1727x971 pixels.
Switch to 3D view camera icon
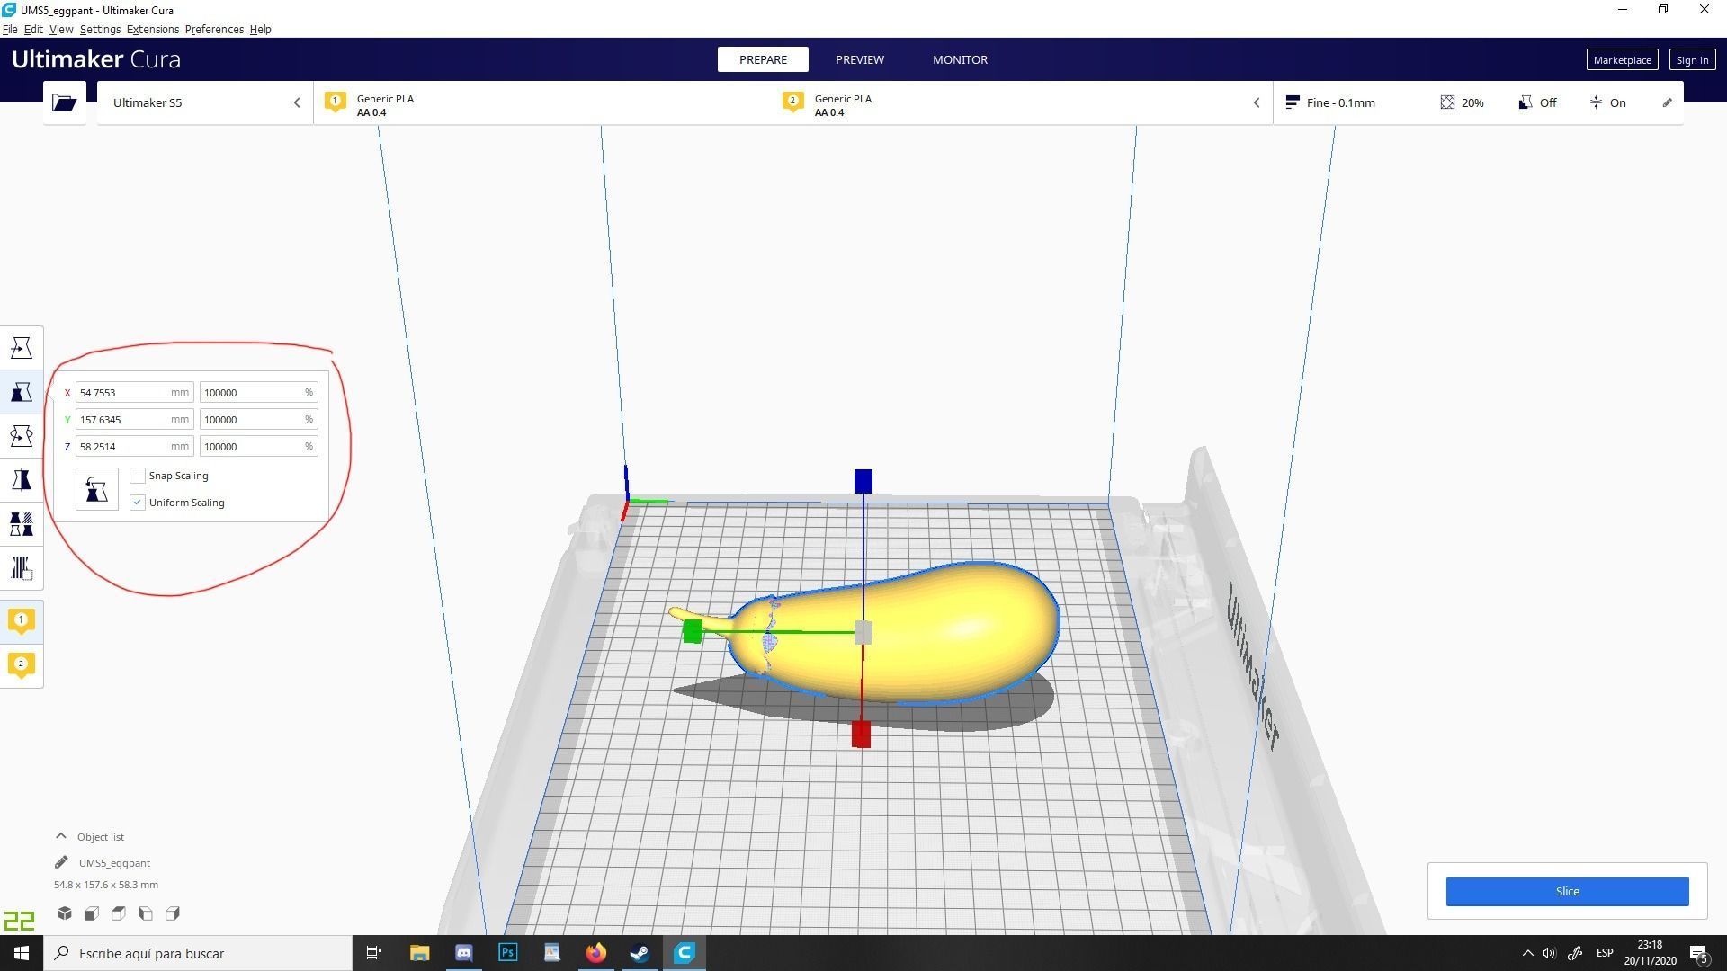(65, 913)
